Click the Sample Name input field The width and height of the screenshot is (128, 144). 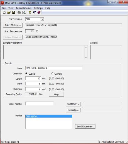(54, 68)
